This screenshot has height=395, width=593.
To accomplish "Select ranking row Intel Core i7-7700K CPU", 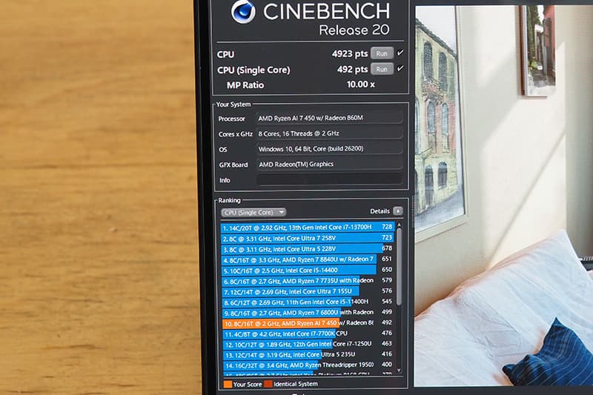I will [308, 333].
